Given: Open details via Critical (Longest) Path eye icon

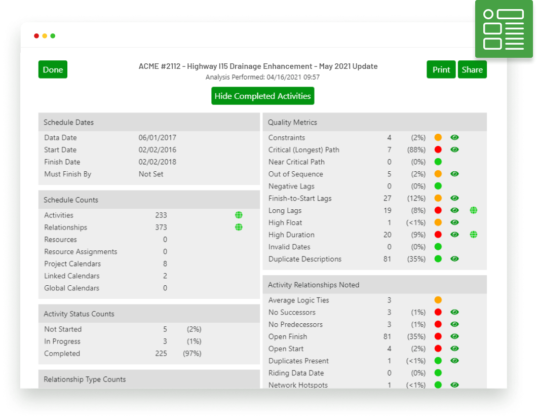Looking at the screenshot, I should click(x=454, y=149).
